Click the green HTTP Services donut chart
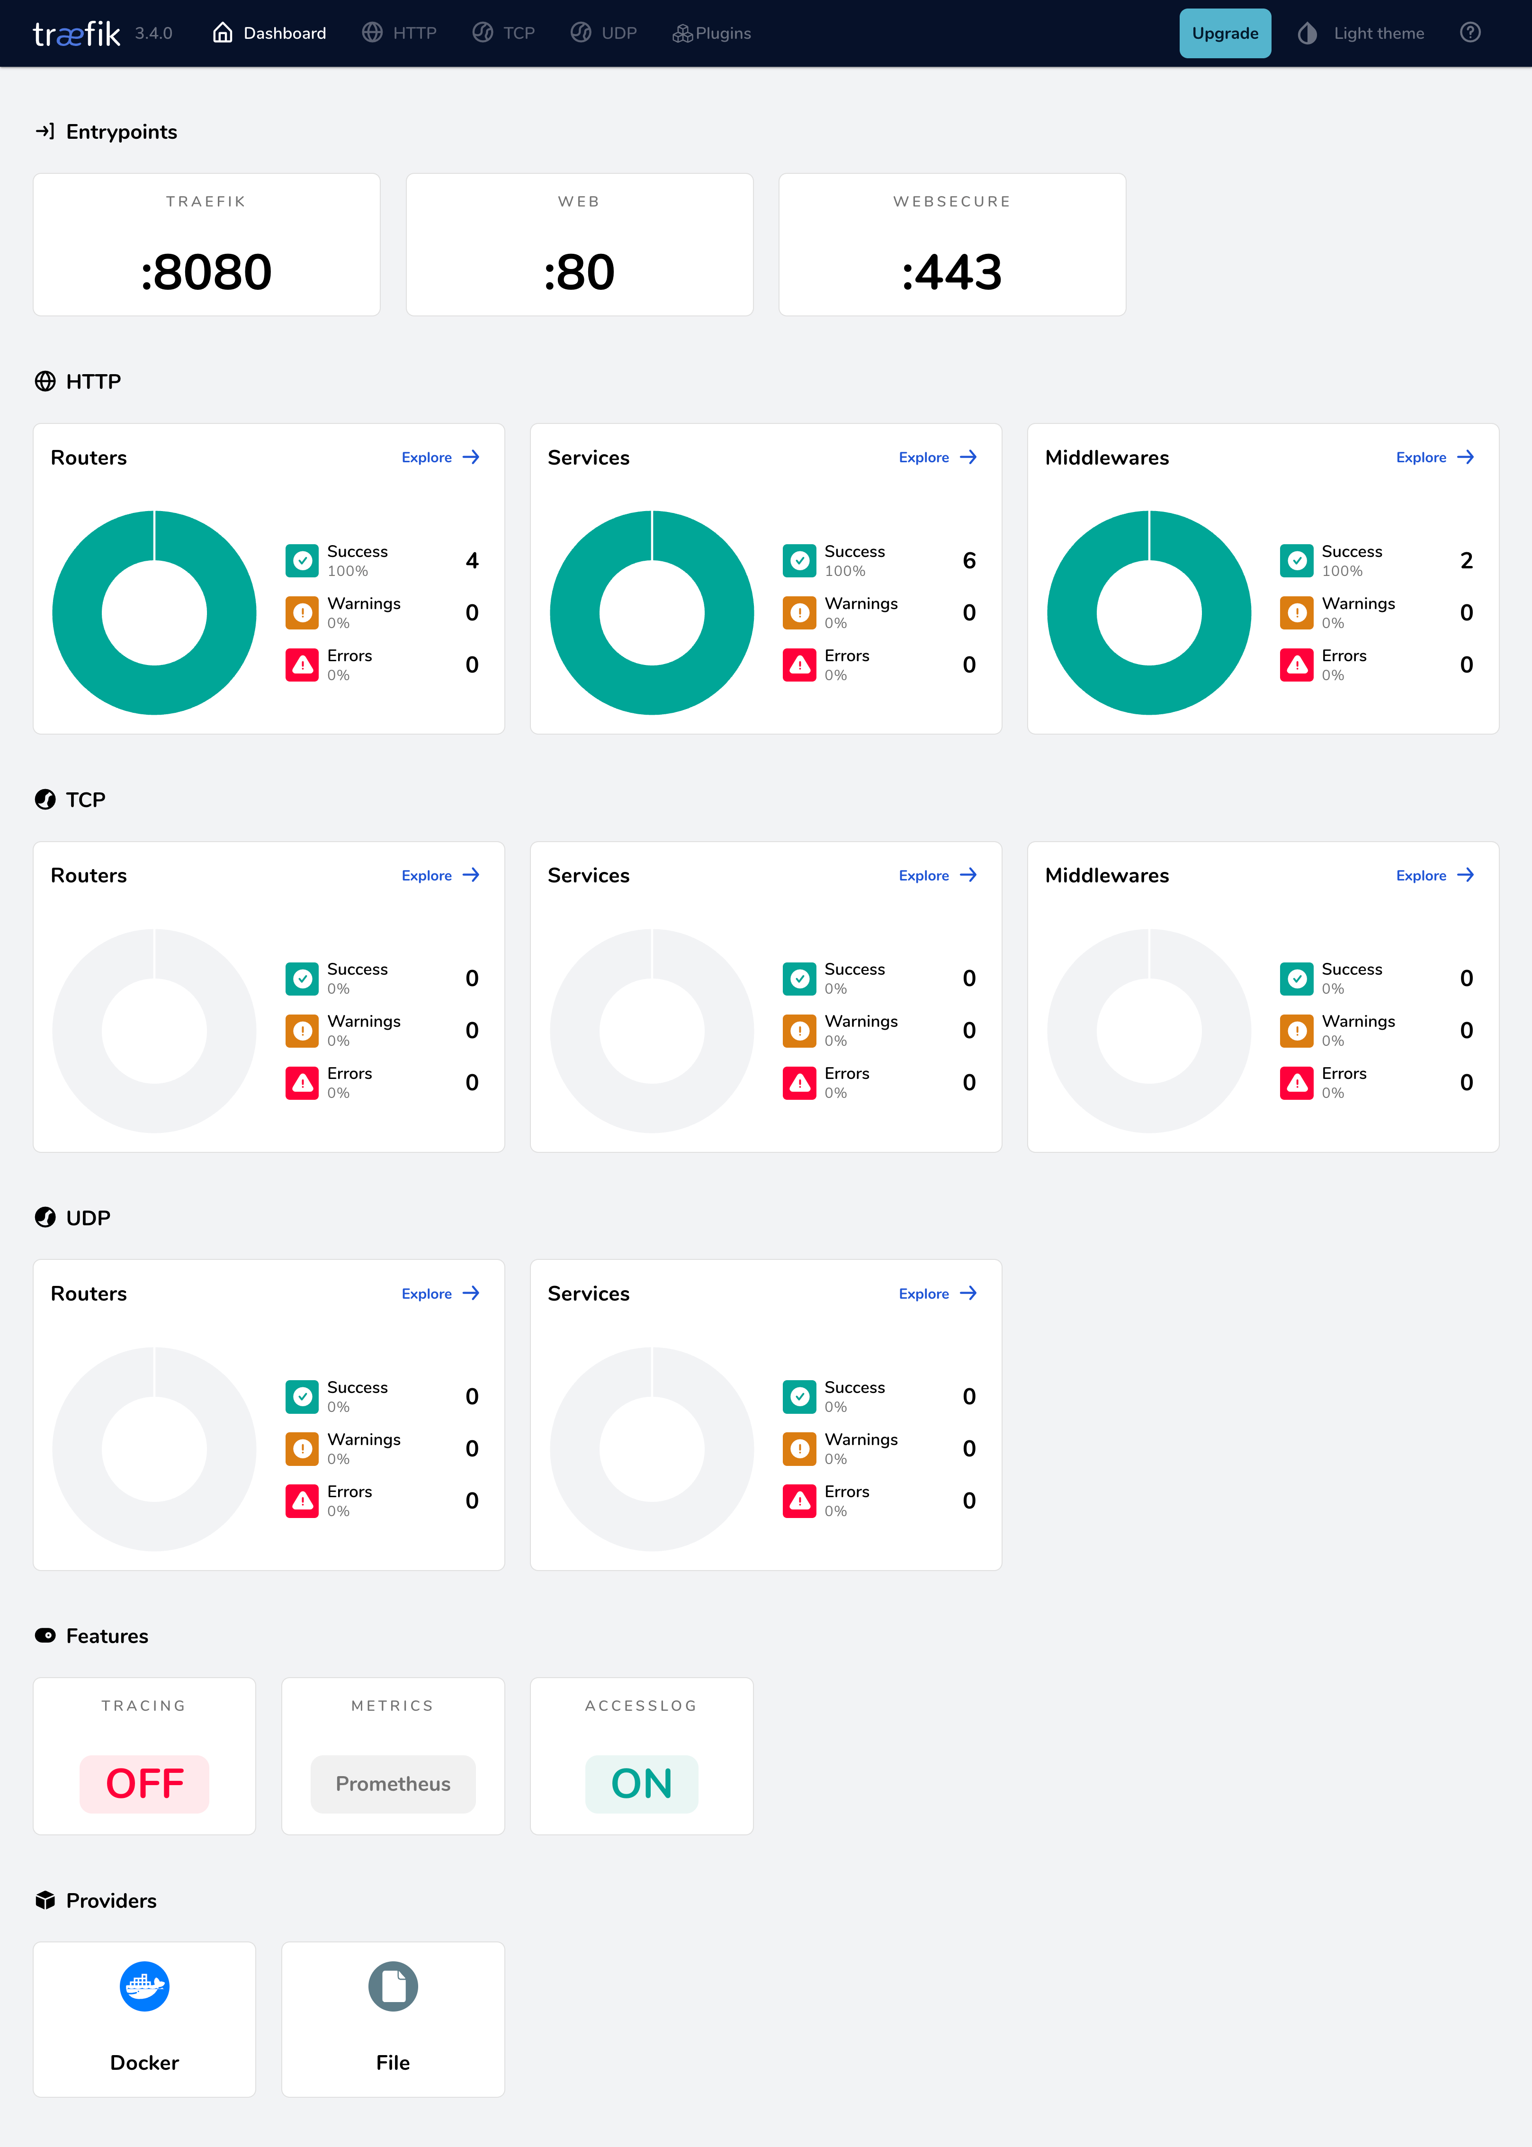The image size is (1532, 2147). coord(651,612)
